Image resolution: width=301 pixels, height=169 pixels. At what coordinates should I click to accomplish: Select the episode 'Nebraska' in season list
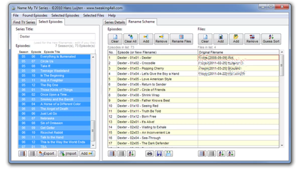pos(47,118)
